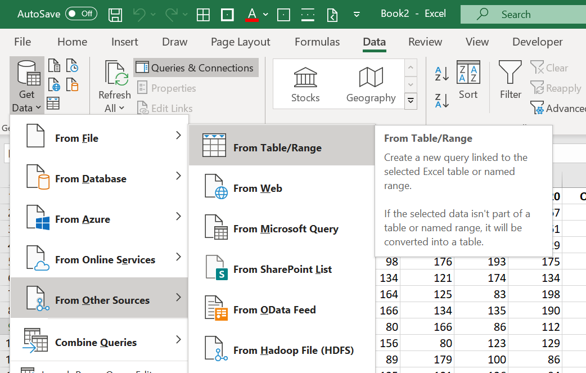Select the Geography data type
This screenshot has height=373, width=586.
pyautogui.click(x=371, y=84)
